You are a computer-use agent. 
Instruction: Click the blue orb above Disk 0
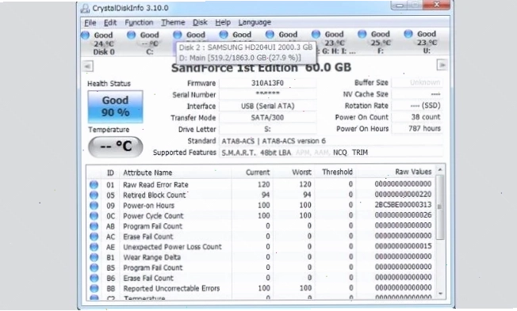pyautogui.click(x=85, y=35)
